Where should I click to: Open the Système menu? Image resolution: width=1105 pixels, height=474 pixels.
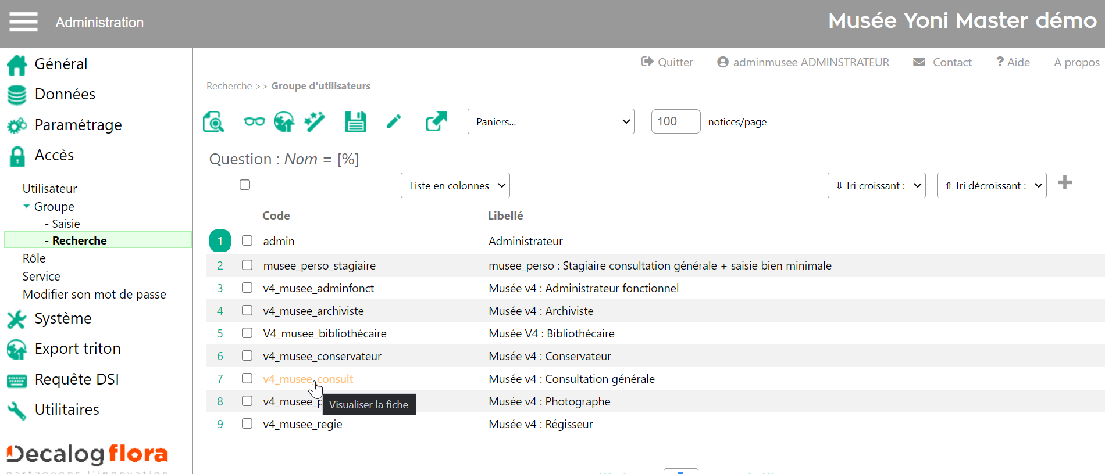[x=63, y=318]
